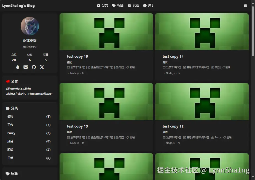Expand the 游戏 category in sidebar
This screenshot has width=255, height=180.
10,150
